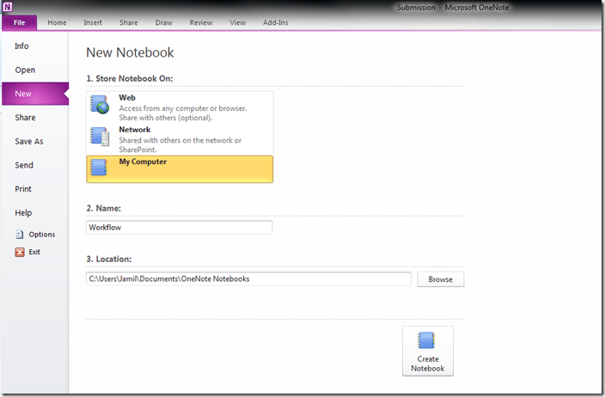Select the Network notebook icon
The height and width of the screenshot is (397, 605).
(x=101, y=137)
